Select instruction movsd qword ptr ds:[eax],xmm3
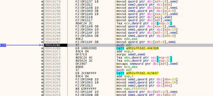 pyautogui.click(x=144, y=17)
